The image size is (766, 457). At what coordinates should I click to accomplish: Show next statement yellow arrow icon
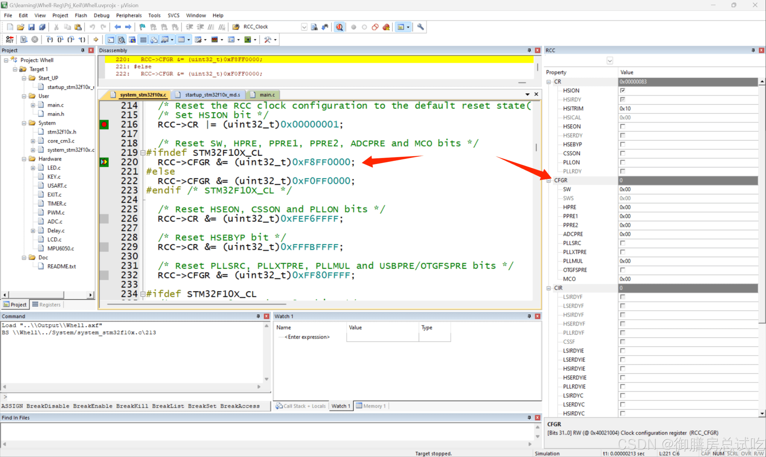pyautogui.click(x=96, y=39)
